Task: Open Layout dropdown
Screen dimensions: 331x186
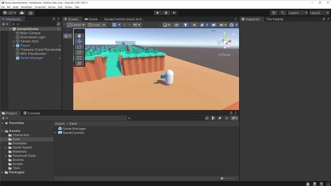Action: pyautogui.click(x=319, y=13)
